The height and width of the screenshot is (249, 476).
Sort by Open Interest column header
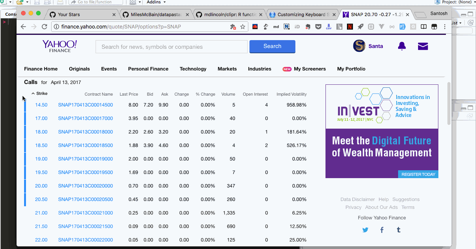(255, 94)
